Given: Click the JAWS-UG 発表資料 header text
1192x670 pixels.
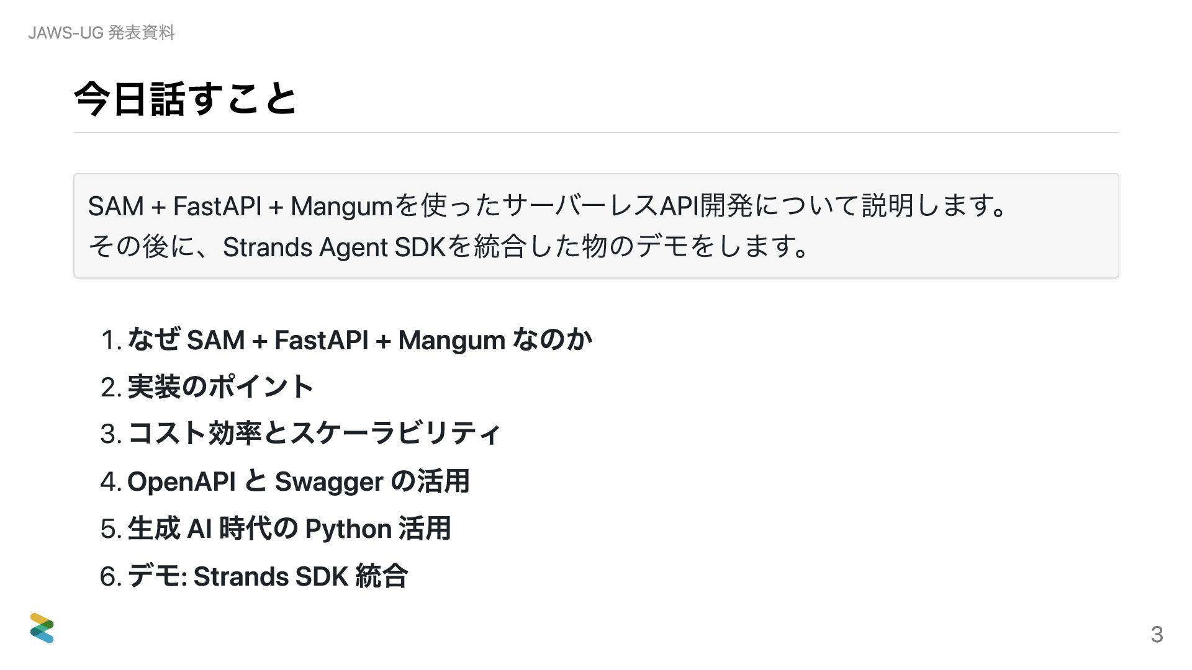Looking at the screenshot, I should tap(101, 32).
